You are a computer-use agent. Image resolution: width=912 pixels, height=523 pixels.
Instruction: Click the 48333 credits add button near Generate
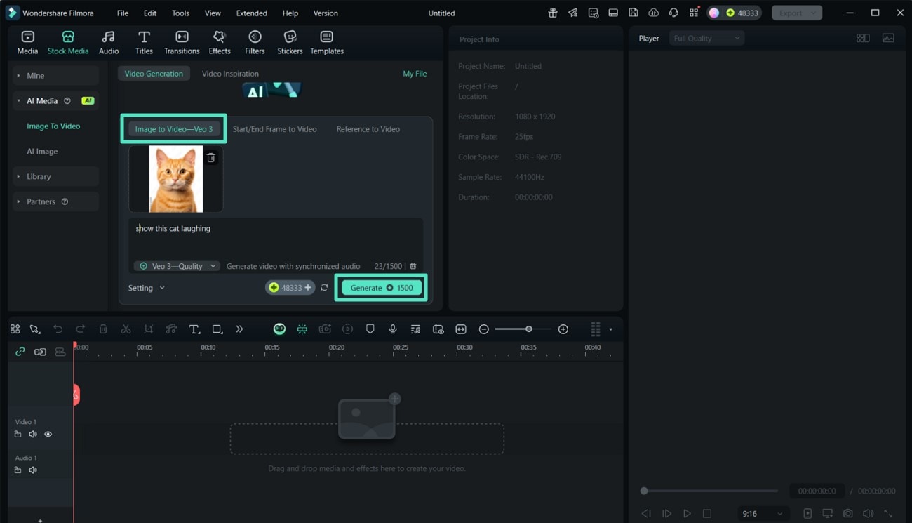coord(290,288)
